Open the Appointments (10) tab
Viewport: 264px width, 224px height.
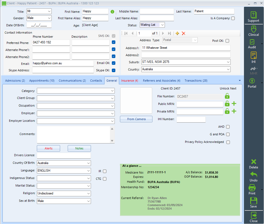(x=42, y=81)
